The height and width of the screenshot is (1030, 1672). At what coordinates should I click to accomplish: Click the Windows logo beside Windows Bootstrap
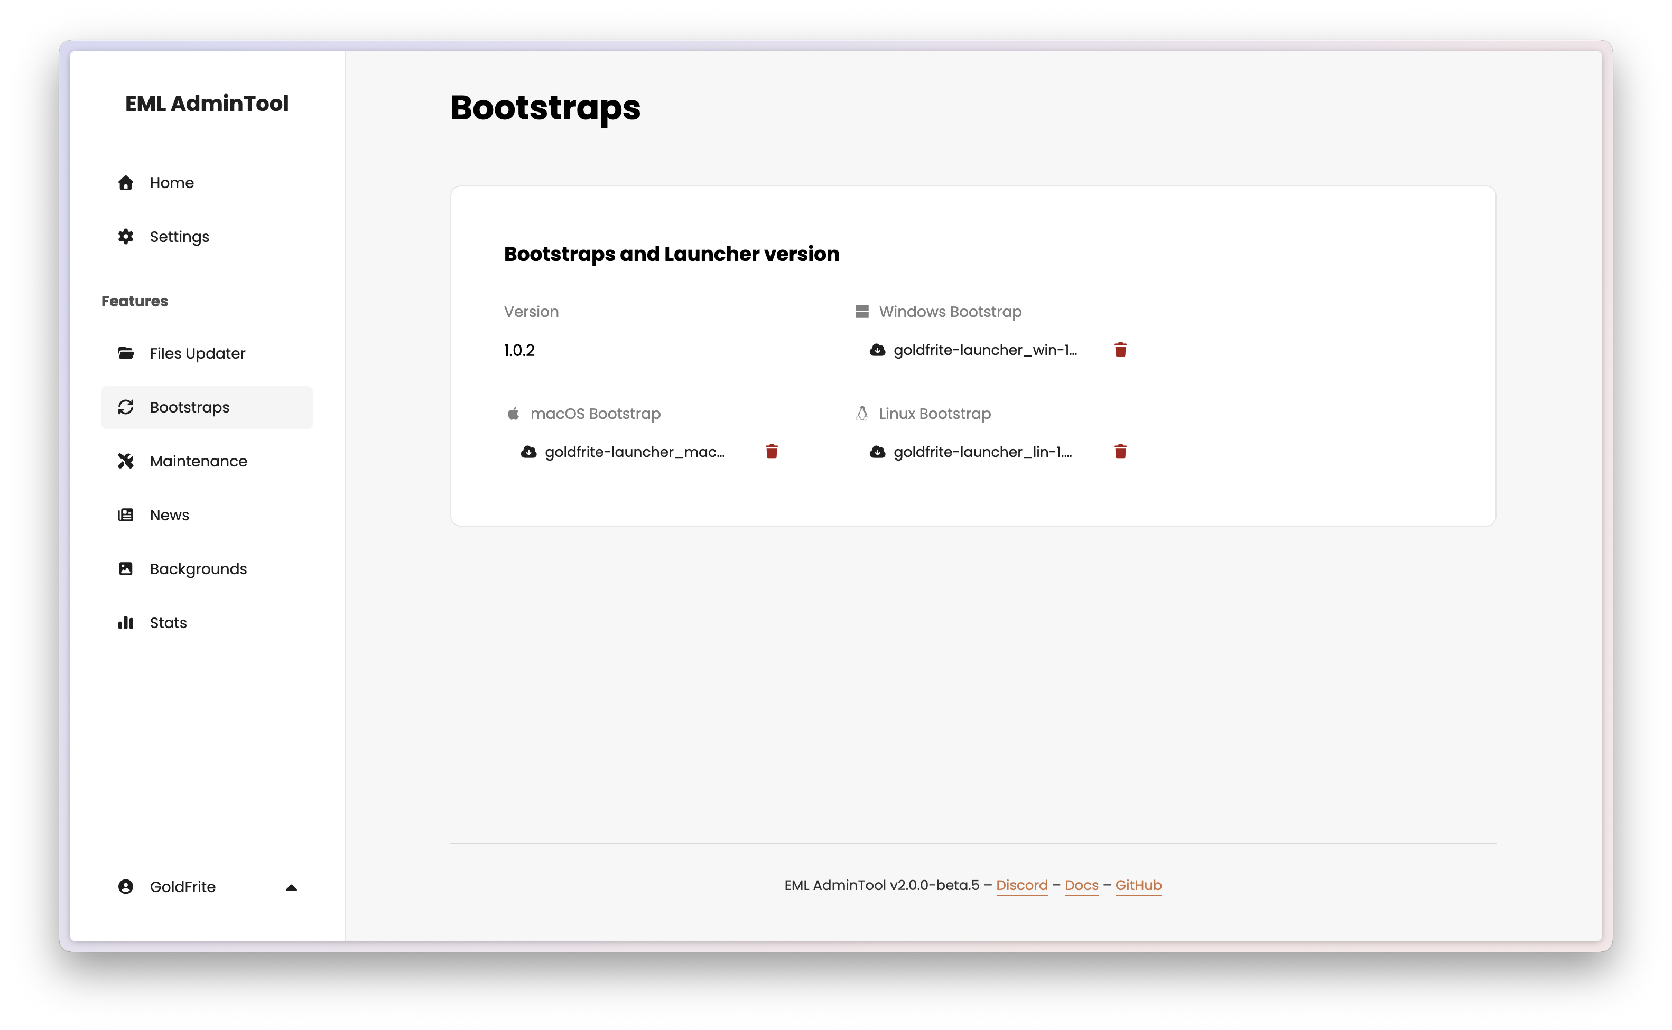tap(861, 311)
